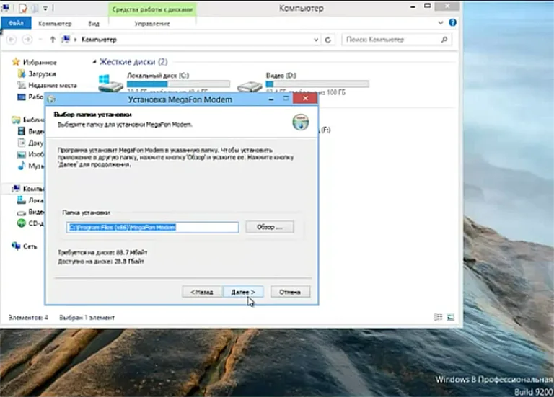Image resolution: width=554 pixels, height=397 pixels.
Task: Click Локальный диск (C:) usage bar
Action: pos(178,84)
